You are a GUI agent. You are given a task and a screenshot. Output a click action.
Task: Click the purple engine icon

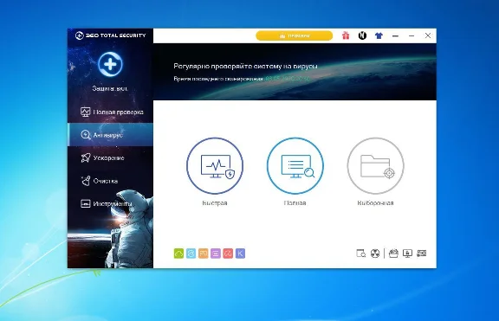tap(216, 254)
